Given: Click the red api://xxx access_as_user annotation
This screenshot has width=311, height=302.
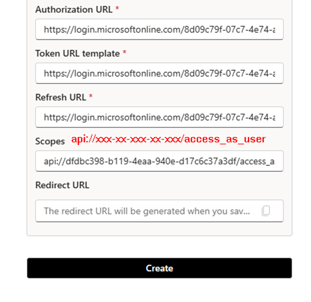Looking at the screenshot, I should 168,139.
